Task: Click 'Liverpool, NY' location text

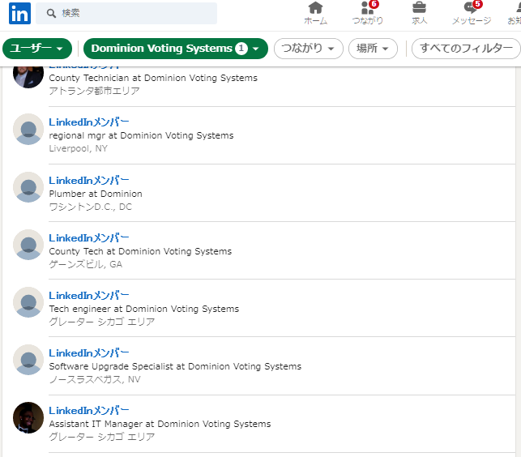Action: (x=78, y=148)
